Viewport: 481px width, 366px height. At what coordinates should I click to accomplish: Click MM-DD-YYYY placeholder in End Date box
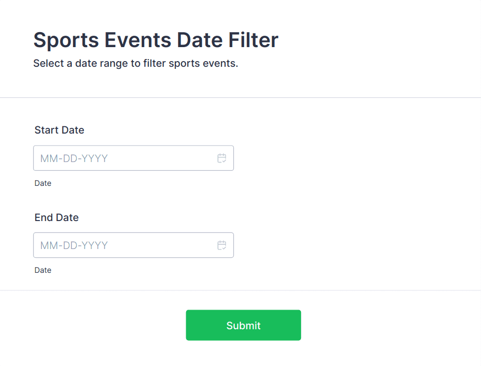point(74,245)
